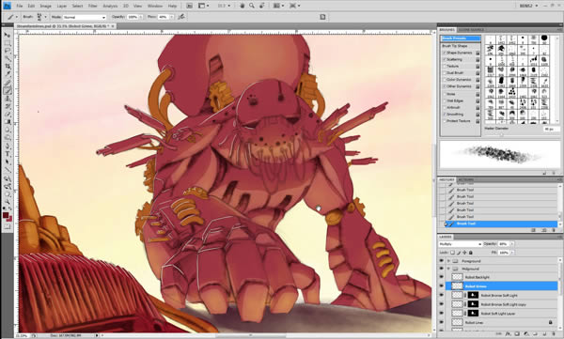The image size is (564, 339).
Task: Select the Type tool
Action: pyautogui.click(x=7, y=154)
